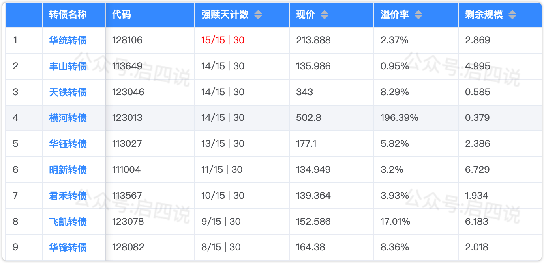The width and height of the screenshot is (544, 263).
Task: Select the 6.183 remaining scale cell
Action: [x=477, y=222]
